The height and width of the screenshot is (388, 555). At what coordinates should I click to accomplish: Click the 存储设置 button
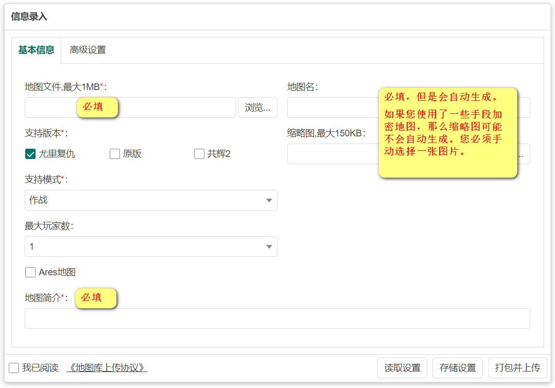[x=457, y=368]
